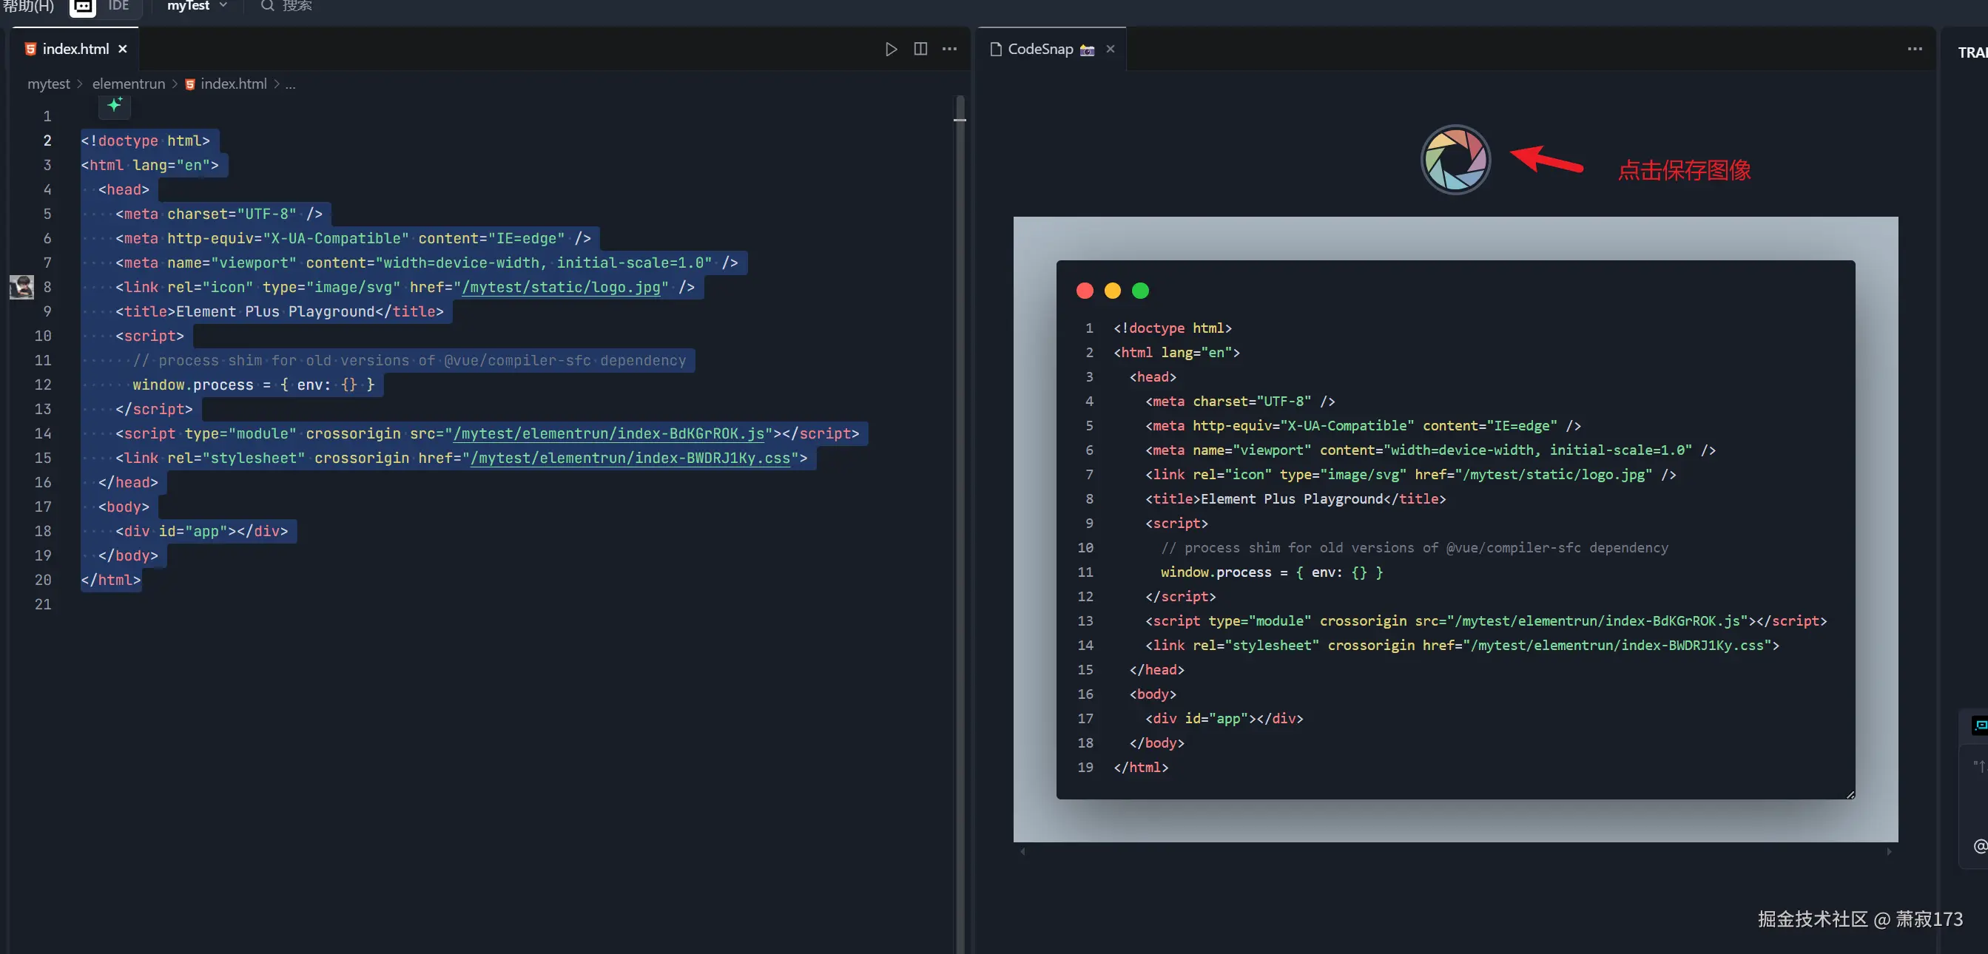Click the avatar icon beside line 8
Screen dimensions: 1988x954
coord(21,287)
